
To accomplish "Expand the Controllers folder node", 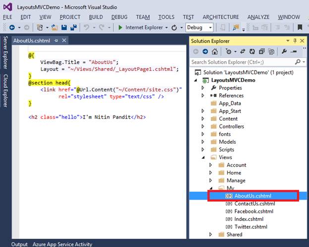I will [x=203, y=126].
